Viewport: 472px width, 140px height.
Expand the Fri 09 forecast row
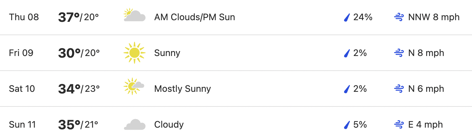236,53
